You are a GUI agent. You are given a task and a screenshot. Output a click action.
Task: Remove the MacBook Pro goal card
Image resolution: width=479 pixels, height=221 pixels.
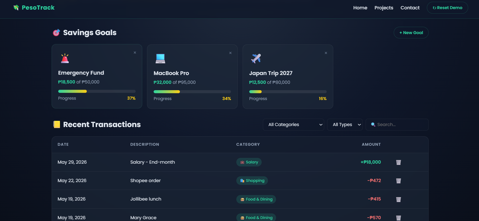coord(230,53)
